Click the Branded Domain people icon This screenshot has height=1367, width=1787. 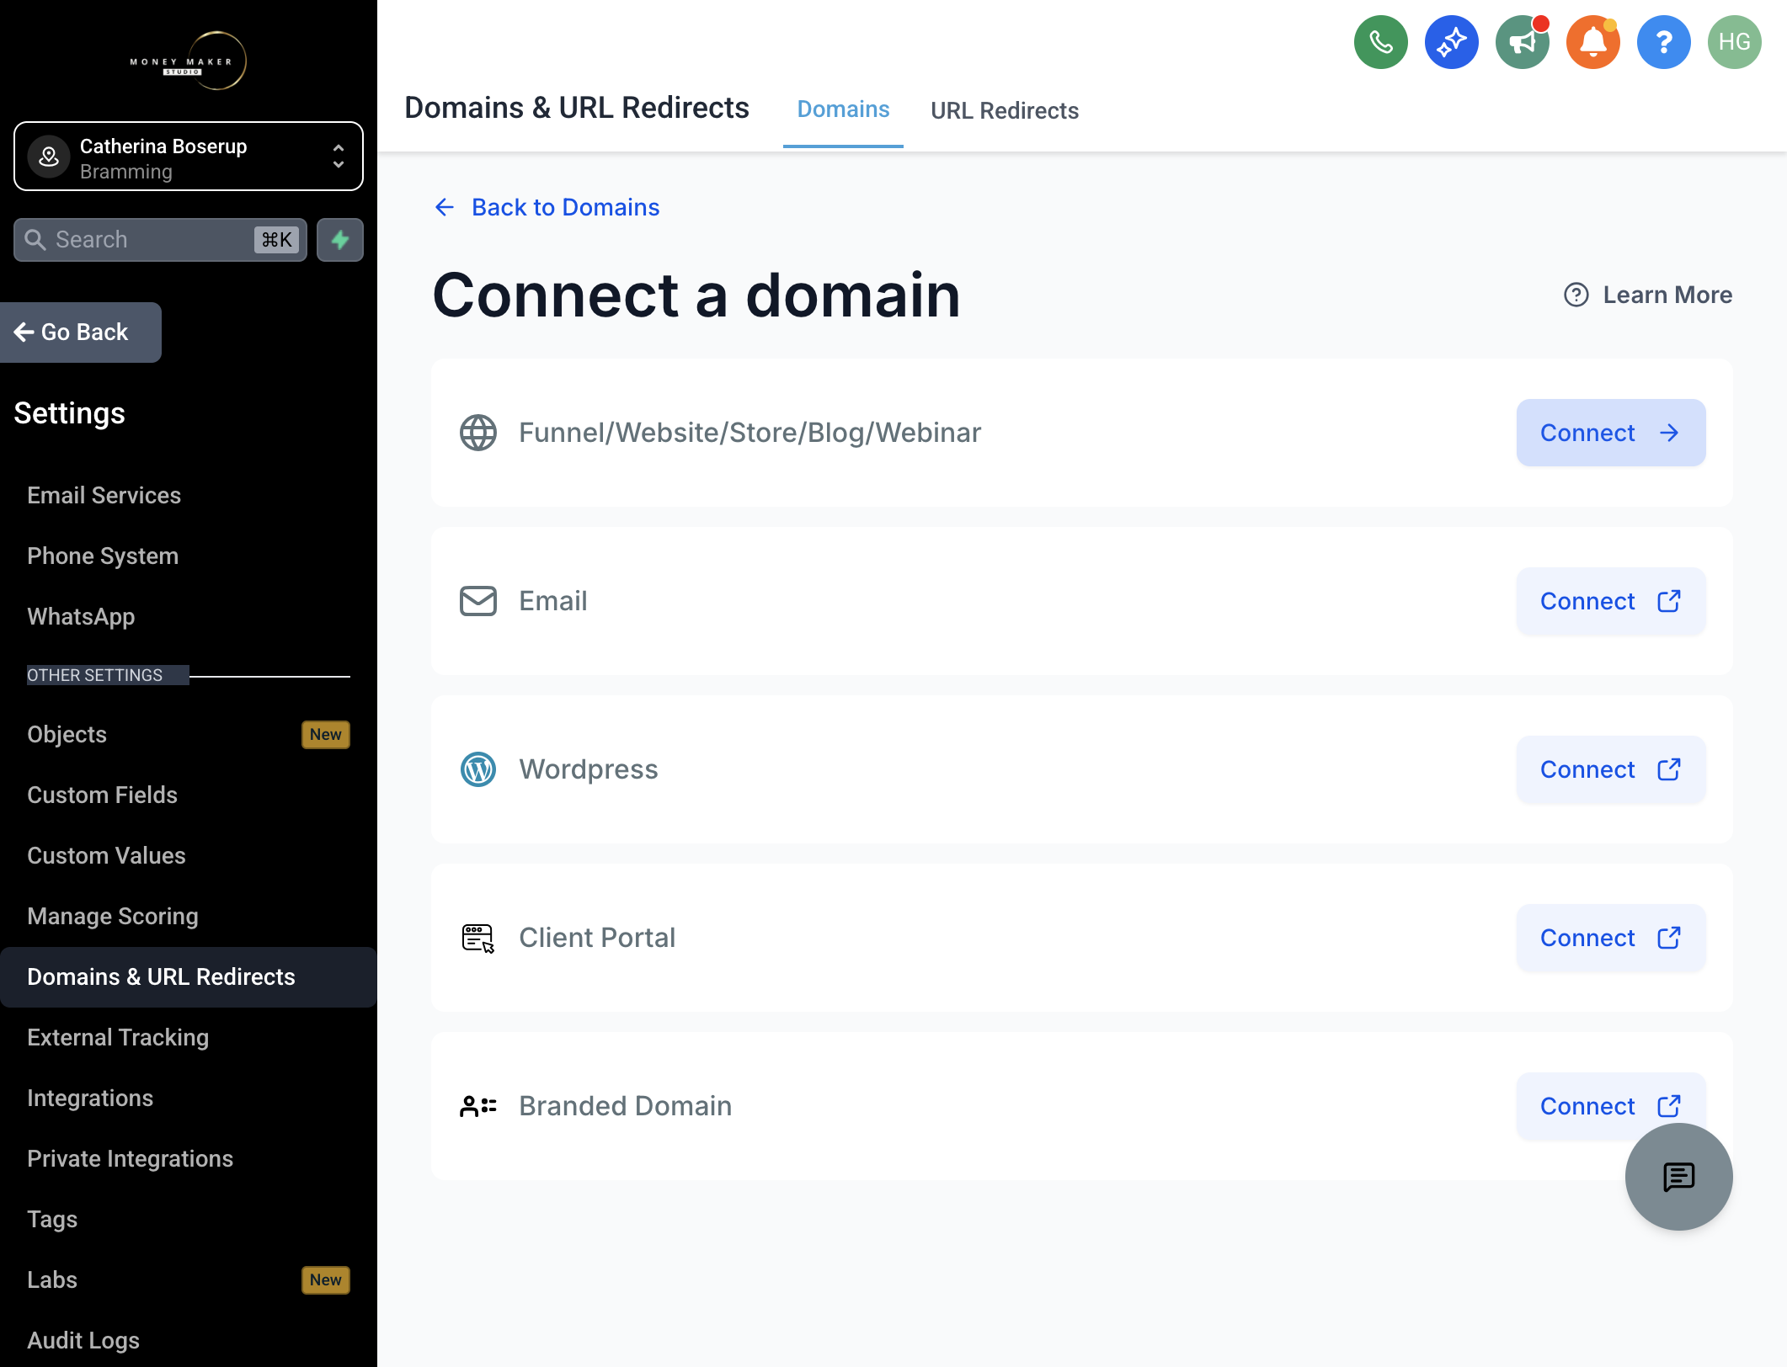[x=478, y=1106]
